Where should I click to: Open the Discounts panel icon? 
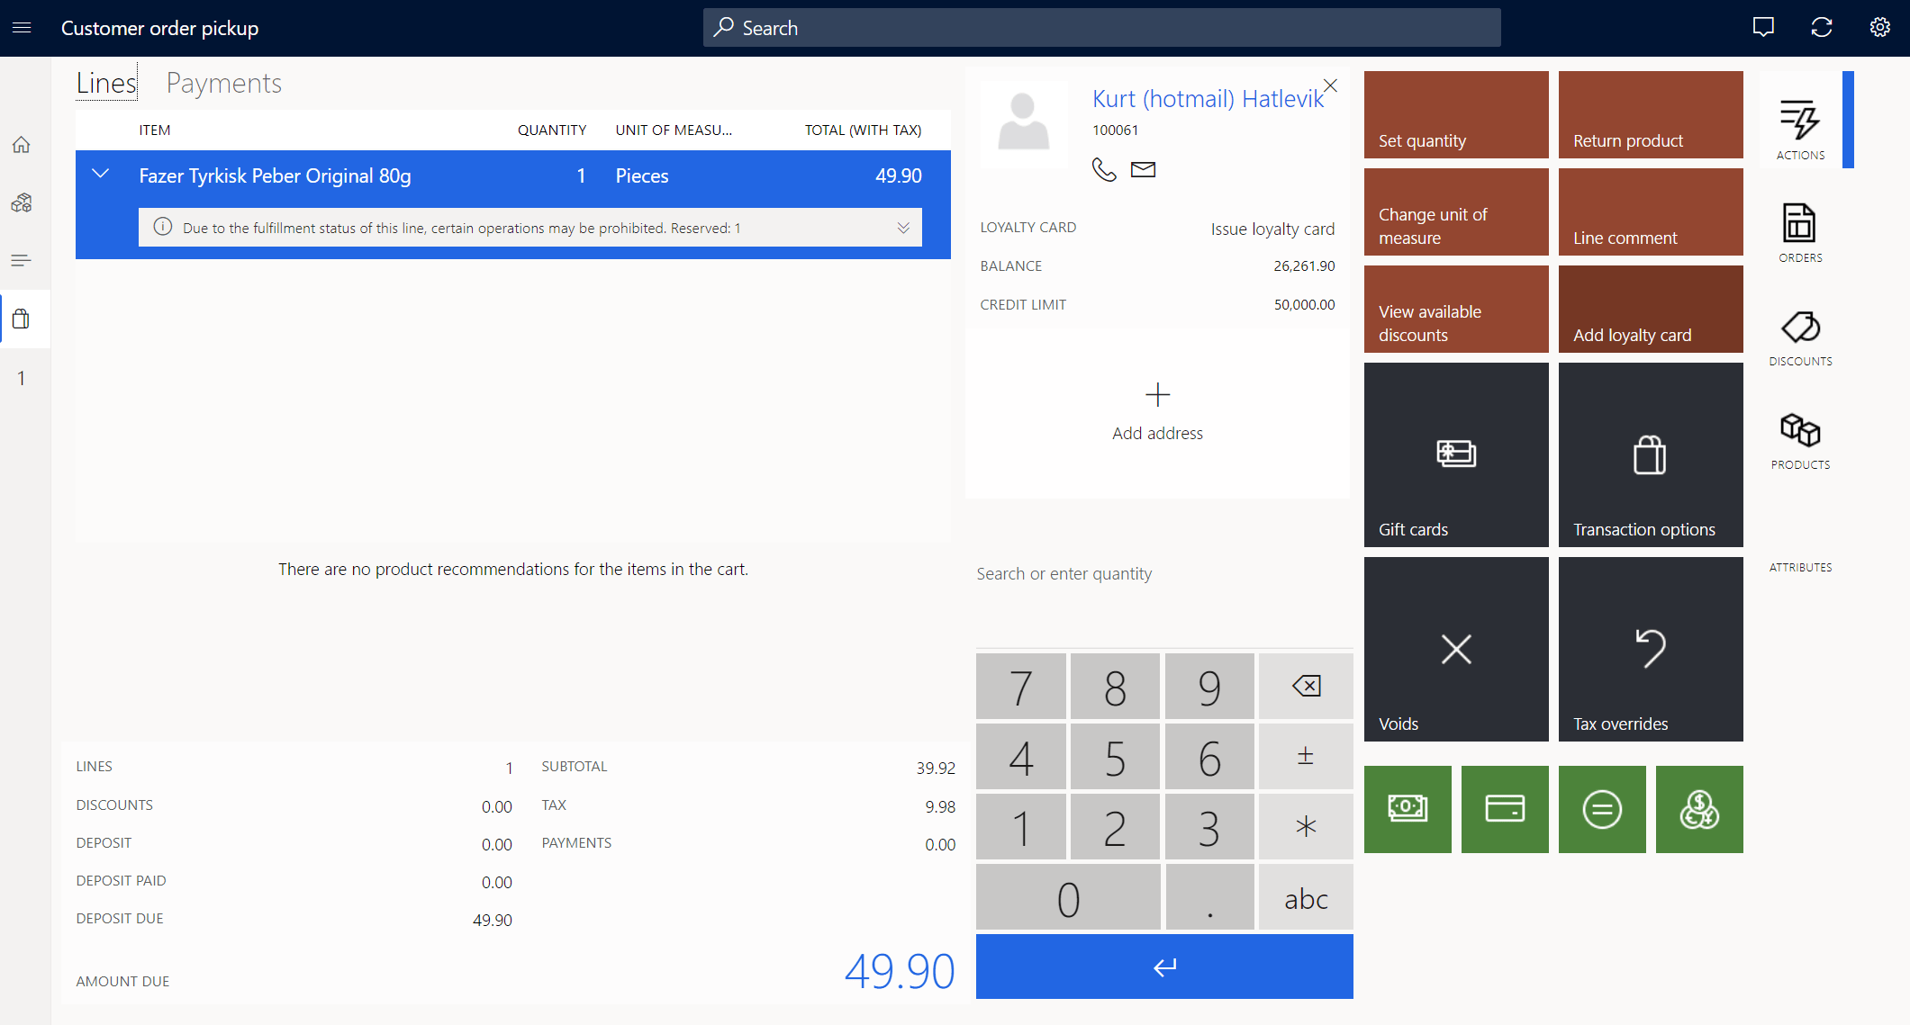(x=1799, y=337)
